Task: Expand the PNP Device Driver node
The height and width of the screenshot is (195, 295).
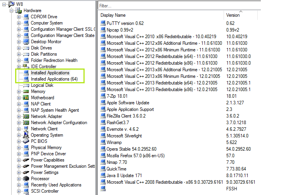Action: [x=19, y=154]
